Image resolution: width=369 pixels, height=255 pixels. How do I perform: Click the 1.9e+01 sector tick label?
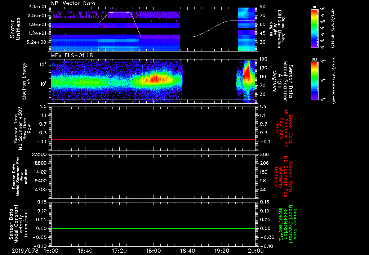[x=37, y=24]
